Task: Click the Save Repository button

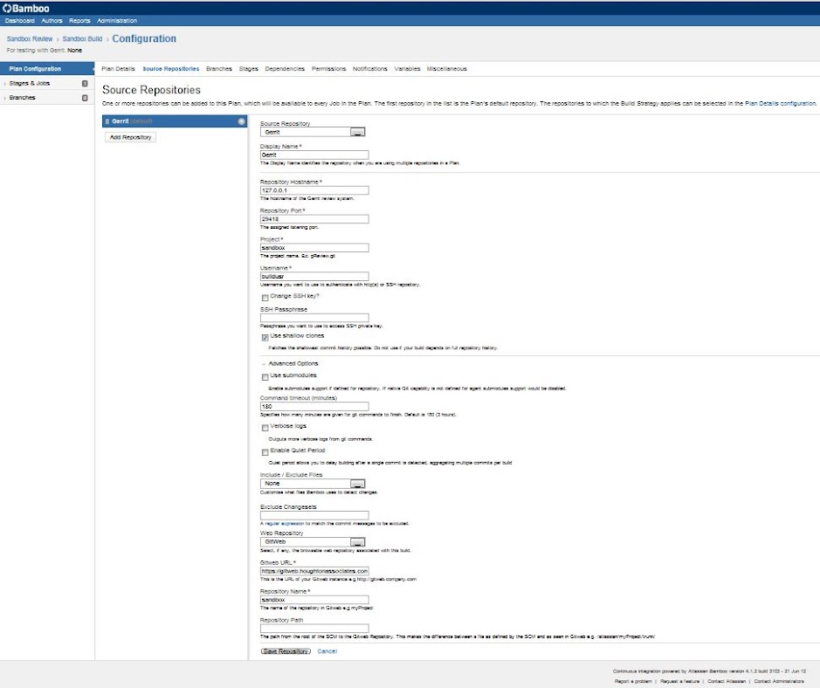Action: (286, 651)
